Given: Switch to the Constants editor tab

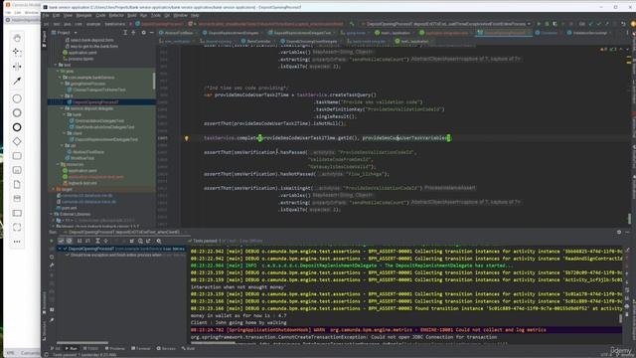Looking at the screenshot, I should click(x=547, y=33).
